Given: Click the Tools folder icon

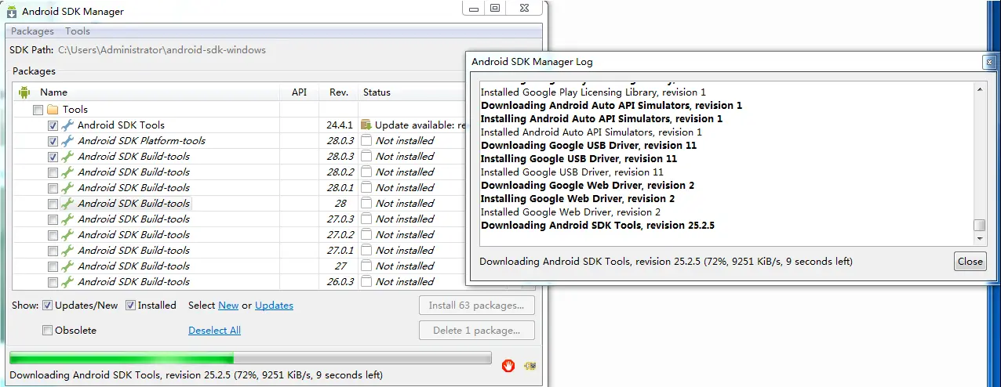Looking at the screenshot, I should click(53, 110).
